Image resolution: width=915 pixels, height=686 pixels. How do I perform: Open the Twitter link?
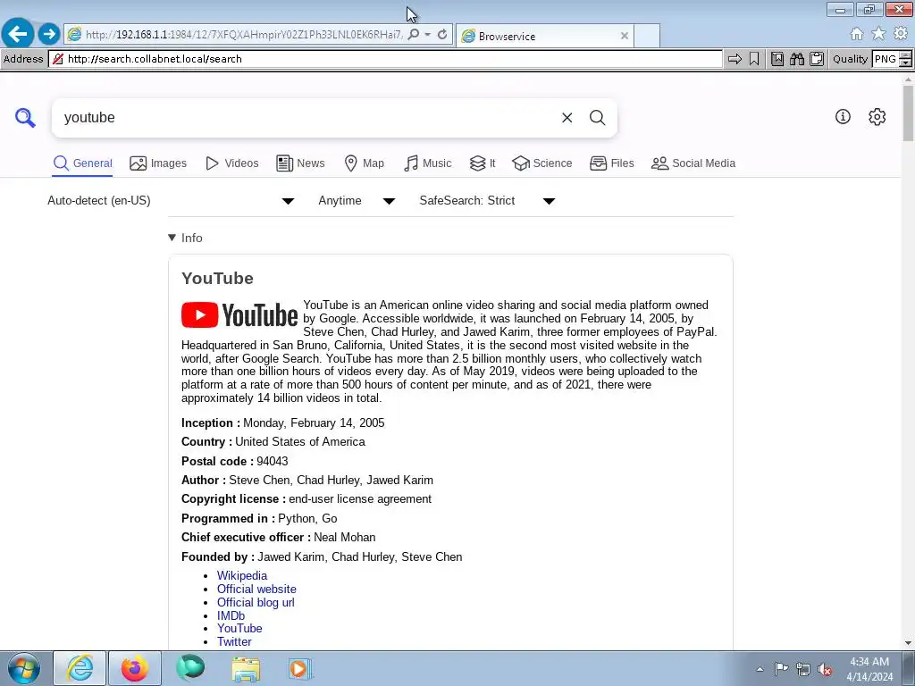point(234,641)
